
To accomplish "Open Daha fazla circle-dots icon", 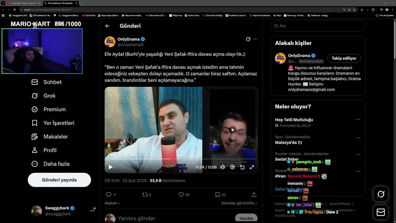I will [35, 164].
